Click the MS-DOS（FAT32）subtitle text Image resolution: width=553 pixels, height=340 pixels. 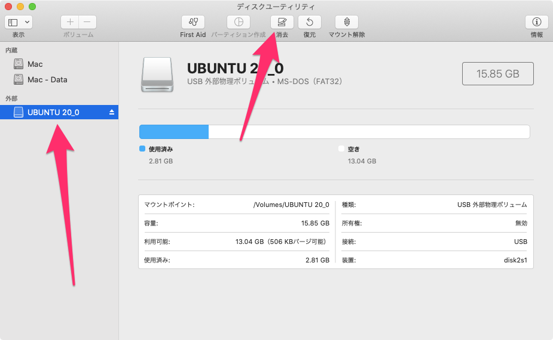click(x=310, y=81)
